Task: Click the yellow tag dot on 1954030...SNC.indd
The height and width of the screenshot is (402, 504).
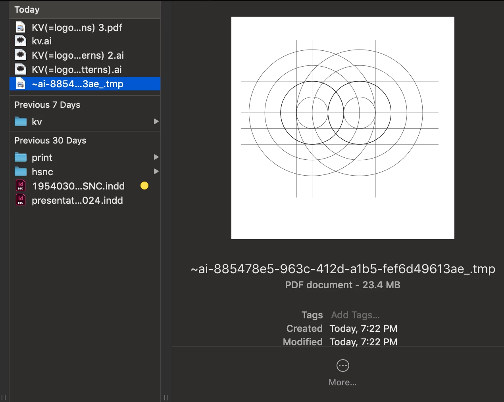Action: [x=144, y=186]
